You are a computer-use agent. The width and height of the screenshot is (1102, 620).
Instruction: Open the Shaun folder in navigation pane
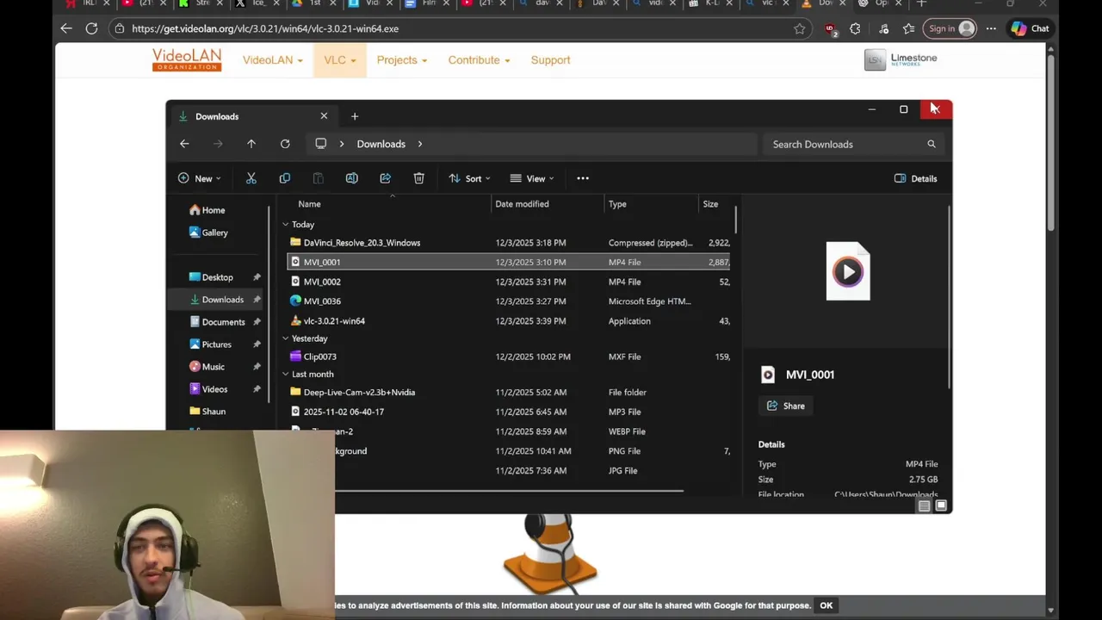(214, 412)
